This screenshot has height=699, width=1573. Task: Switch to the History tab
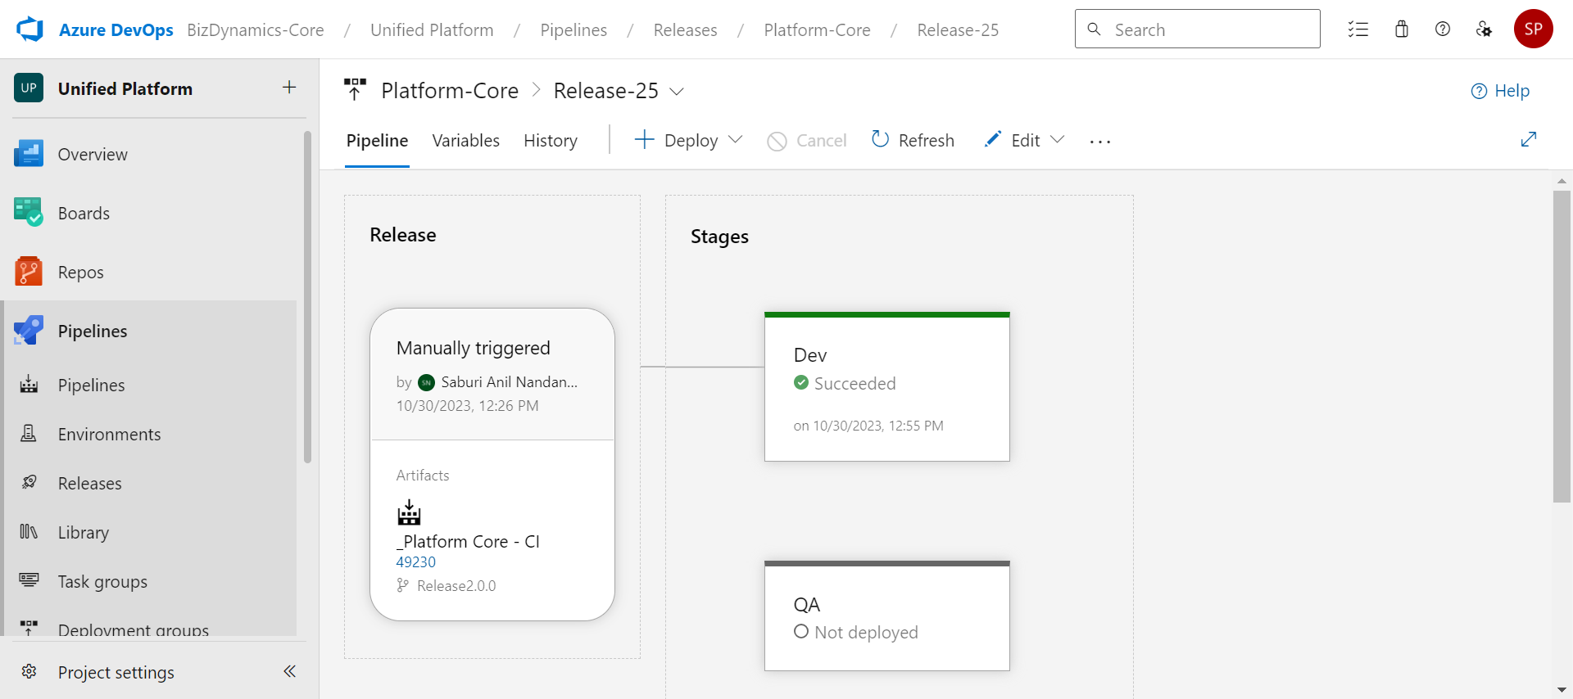tap(551, 141)
